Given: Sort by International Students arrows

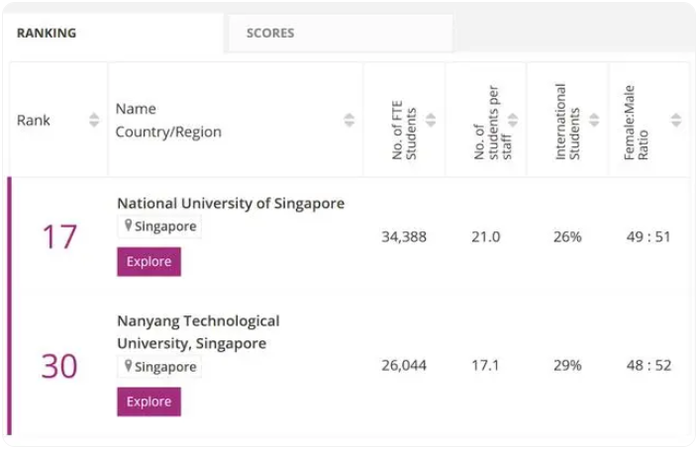Looking at the screenshot, I should (x=594, y=120).
